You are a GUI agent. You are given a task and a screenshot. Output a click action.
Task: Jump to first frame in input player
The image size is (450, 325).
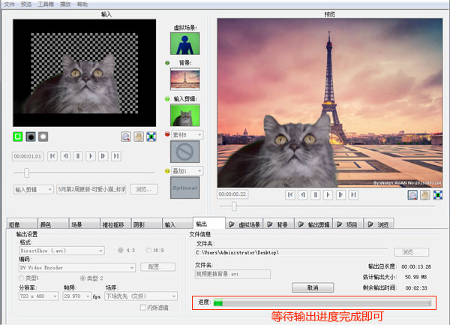pos(52,156)
